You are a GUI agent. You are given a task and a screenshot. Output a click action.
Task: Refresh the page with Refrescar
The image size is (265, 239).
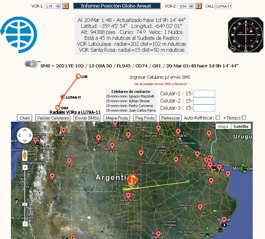[170, 118]
